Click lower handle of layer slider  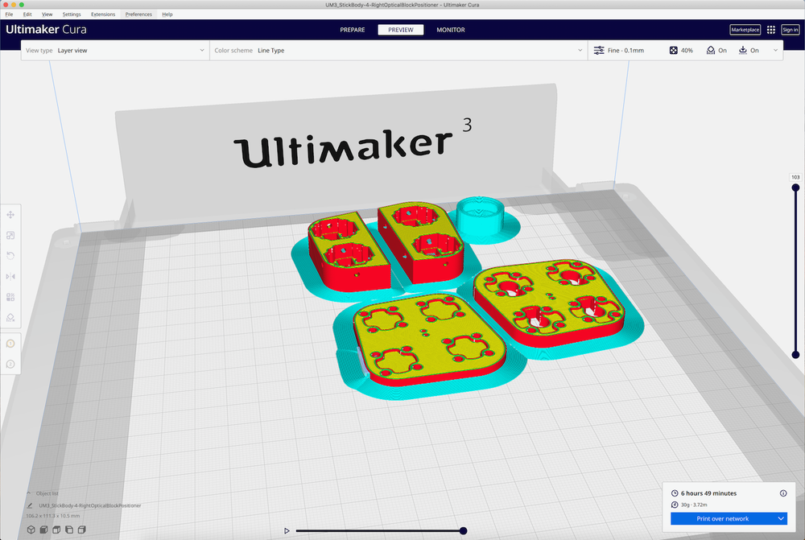point(795,355)
